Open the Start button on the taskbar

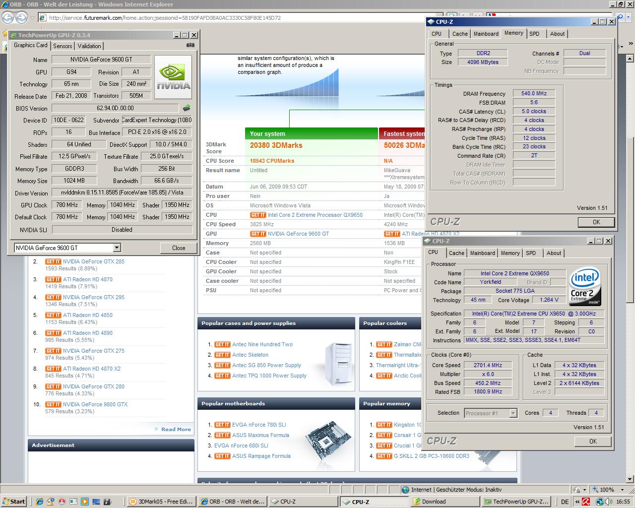(13, 502)
